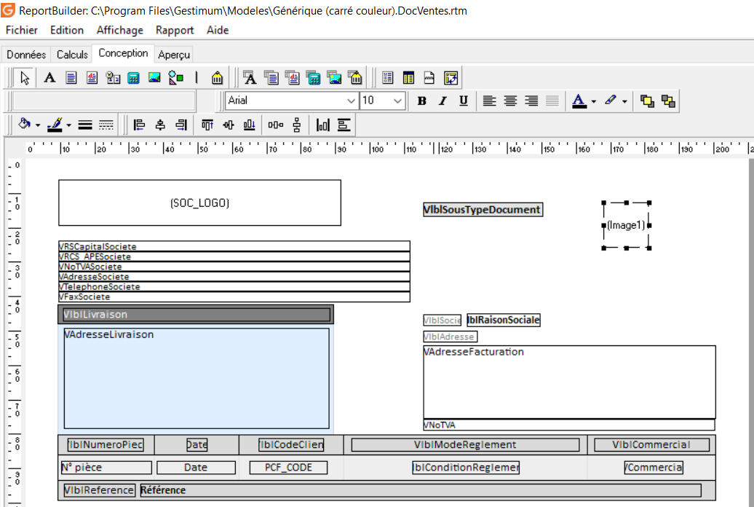Screen dimensions: 754x507
Task: Apply the current font color
Action: point(579,101)
